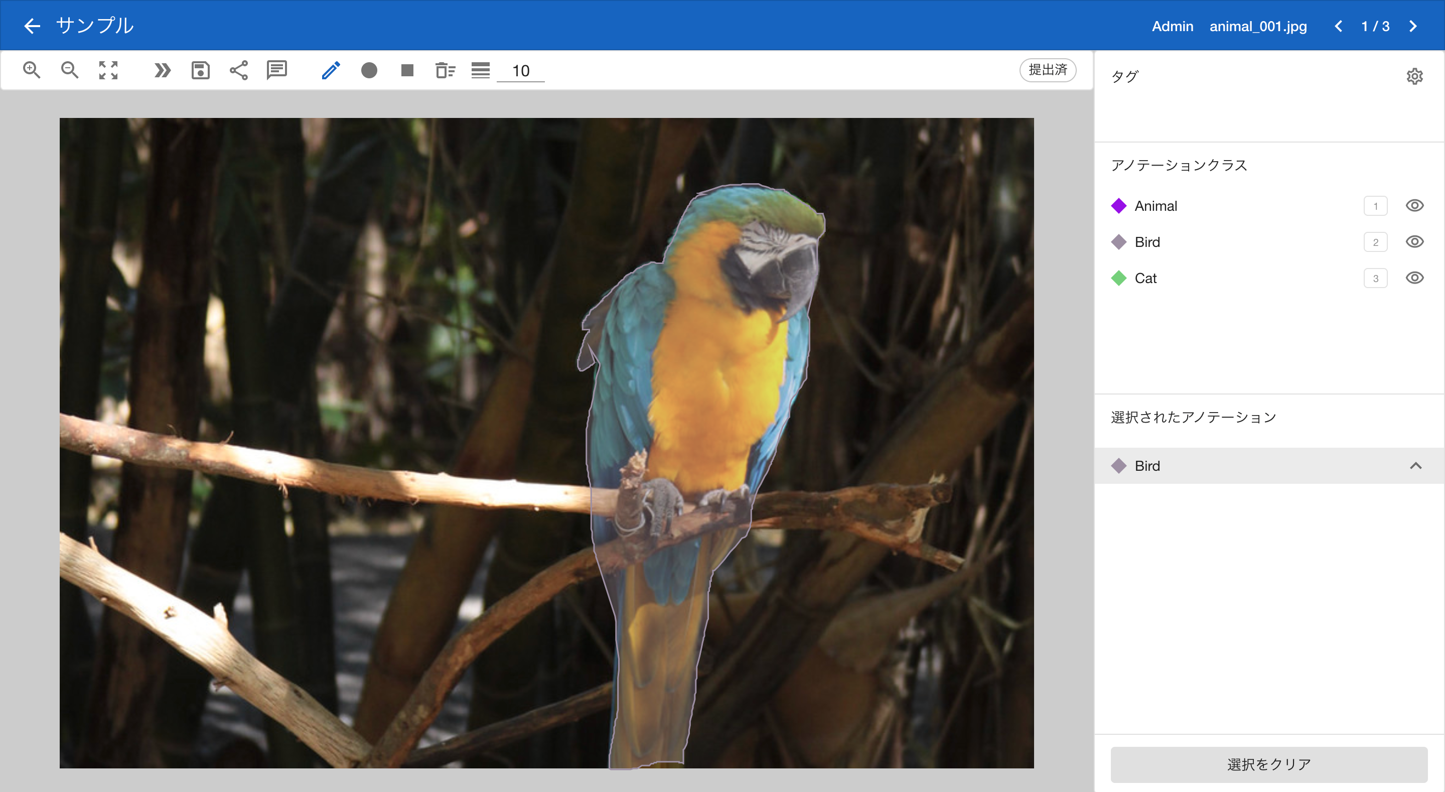Collapse the selected Bird annotation chevron

(x=1415, y=466)
